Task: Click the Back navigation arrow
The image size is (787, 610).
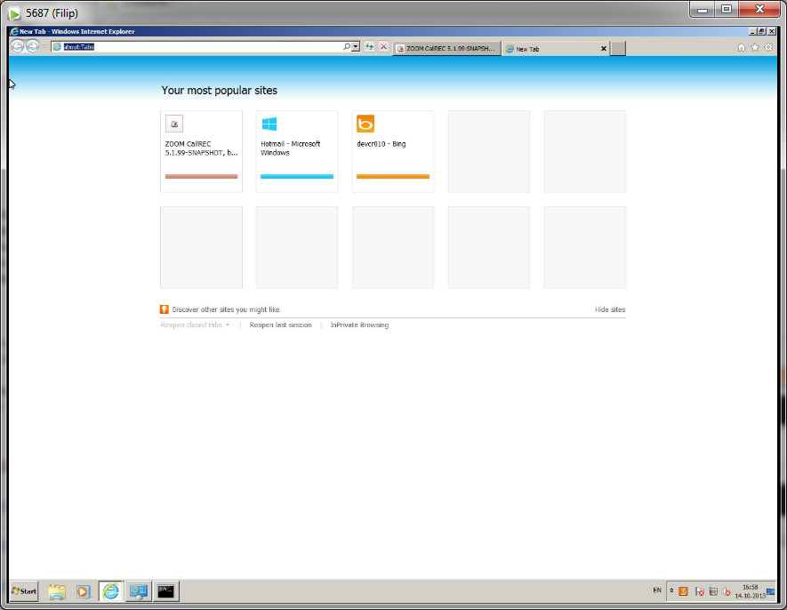Action: coord(16,46)
